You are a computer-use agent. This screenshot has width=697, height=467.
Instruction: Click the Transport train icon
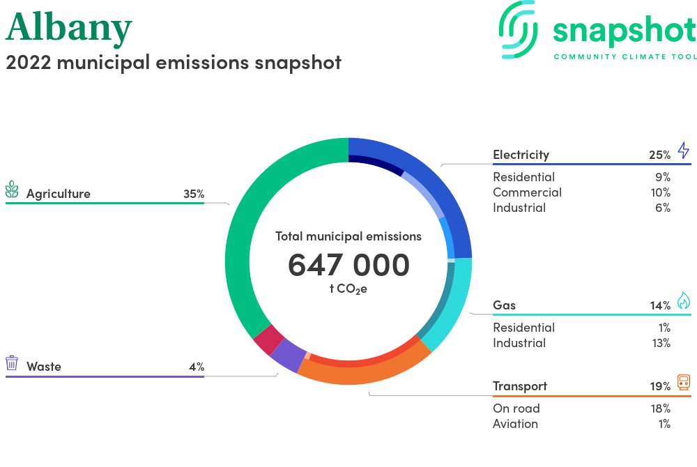[684, 382]
